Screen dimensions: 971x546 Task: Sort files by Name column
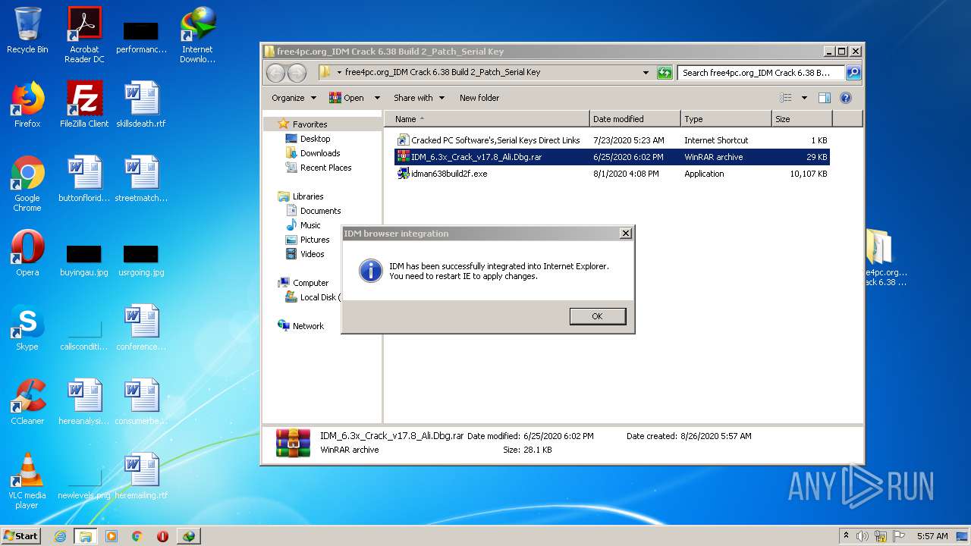coord(487,119)
